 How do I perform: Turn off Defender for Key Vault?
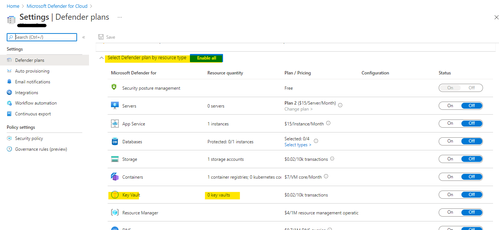click(x=472, y=194)
